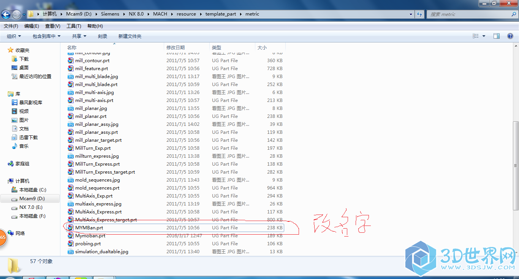Screen dimensions: 519x279
Task: Open the 编辑(E) menu
Action: click(x=32, y=26)
